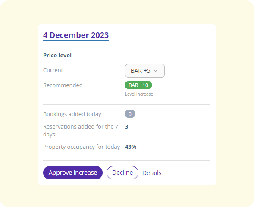Screen dimensions: 254x207
Task: Click the divider line above the Approve increase button
Action: [127, 161]
